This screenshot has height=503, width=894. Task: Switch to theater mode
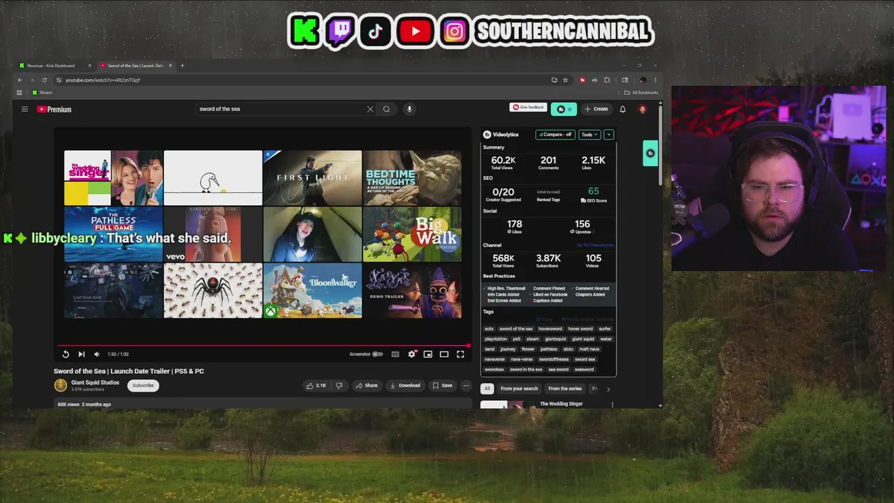444,354
